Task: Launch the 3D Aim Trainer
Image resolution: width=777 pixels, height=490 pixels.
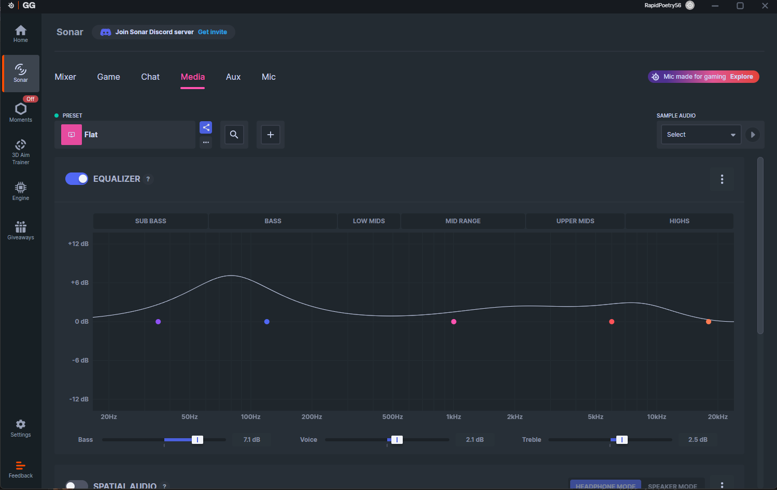Action: coord(21,152)
